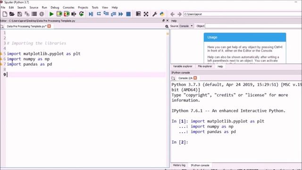Go back to previous directory
Screen dimensions: 302x170
pos(173,14)
